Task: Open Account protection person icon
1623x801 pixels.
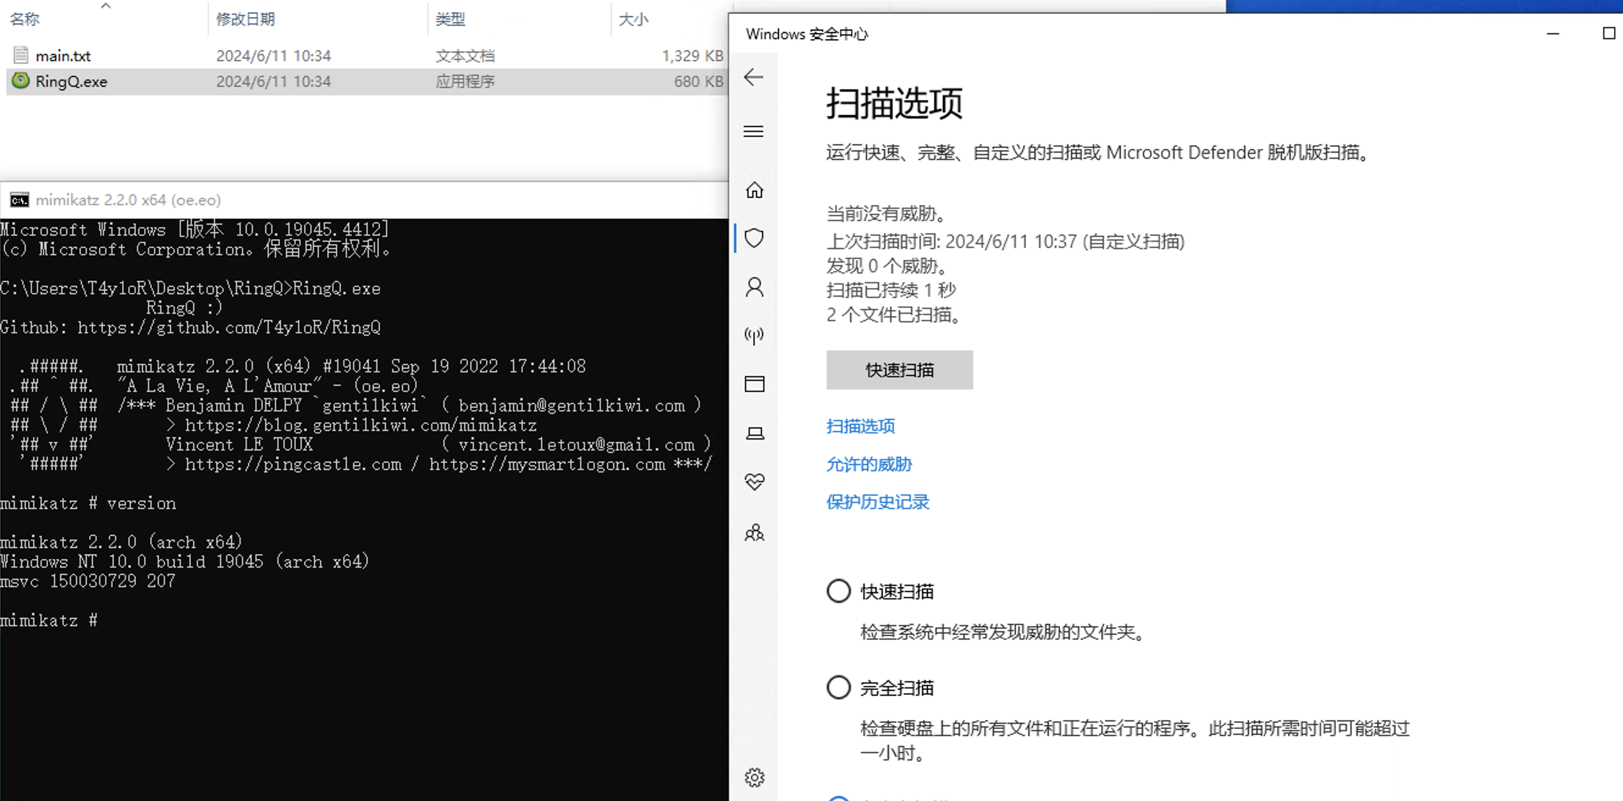Action: [754, 287]
